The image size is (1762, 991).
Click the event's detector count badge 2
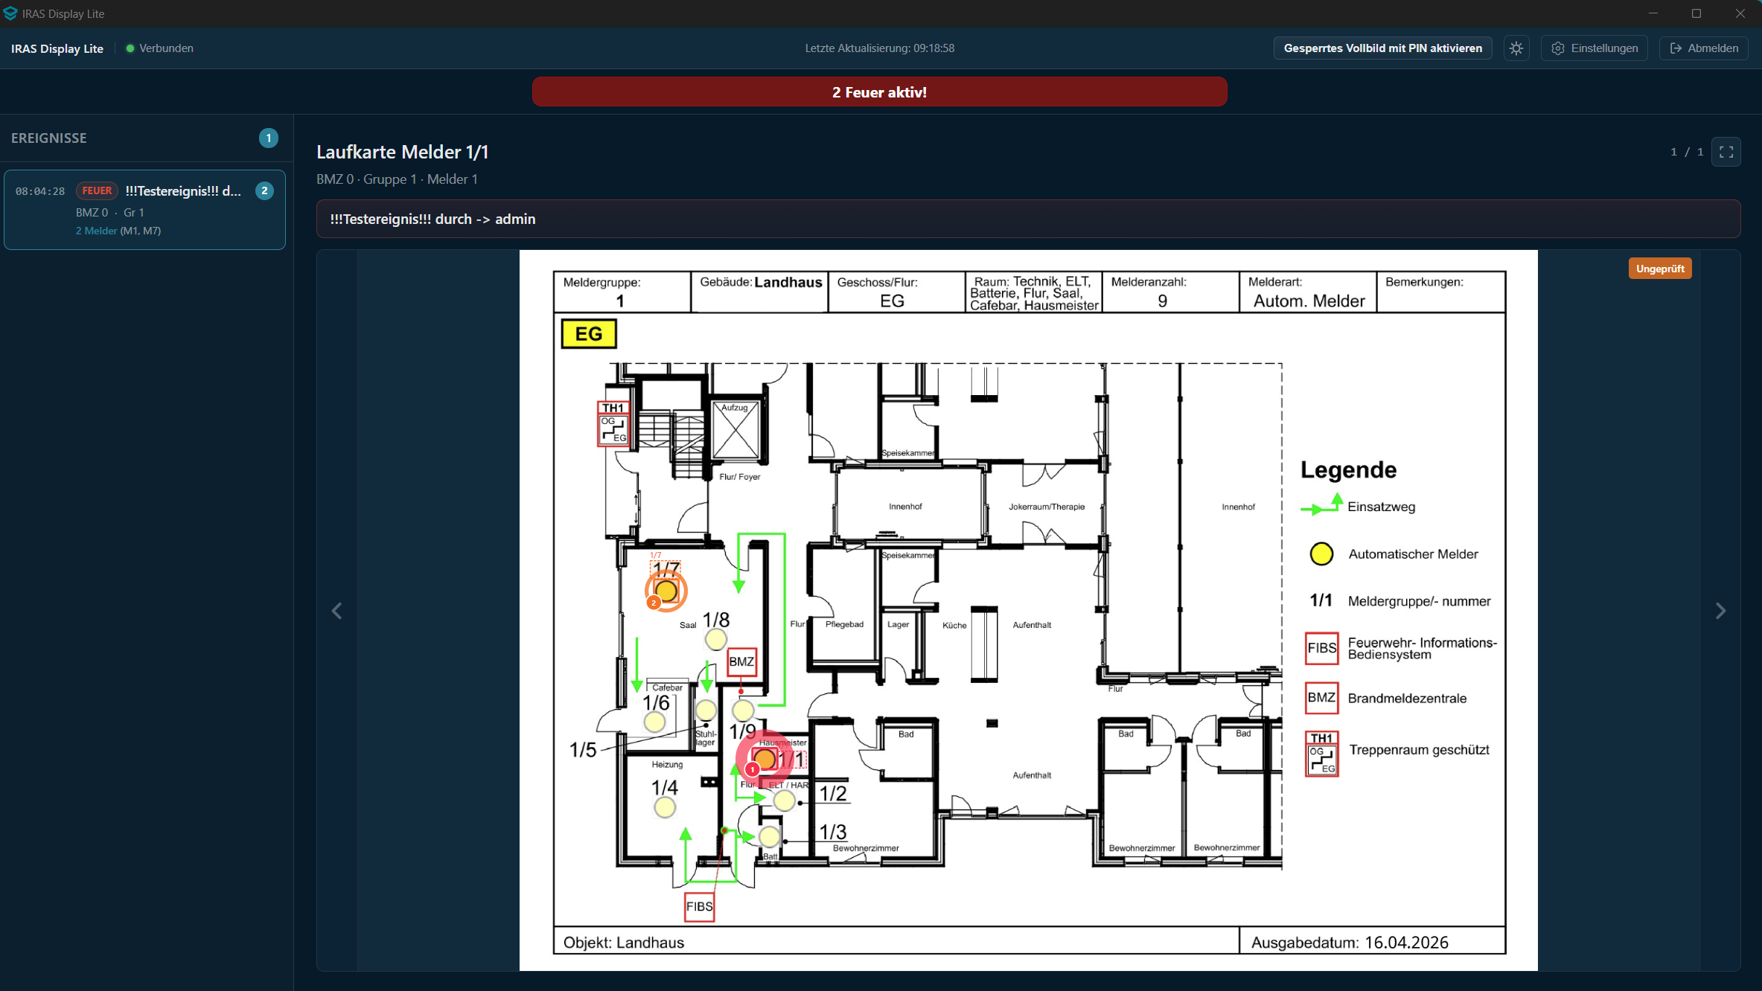coord(264,191)
